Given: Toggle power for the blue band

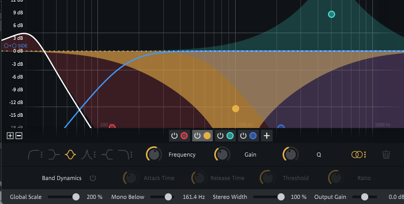Looking at the screenshot, I should [243, 136].
